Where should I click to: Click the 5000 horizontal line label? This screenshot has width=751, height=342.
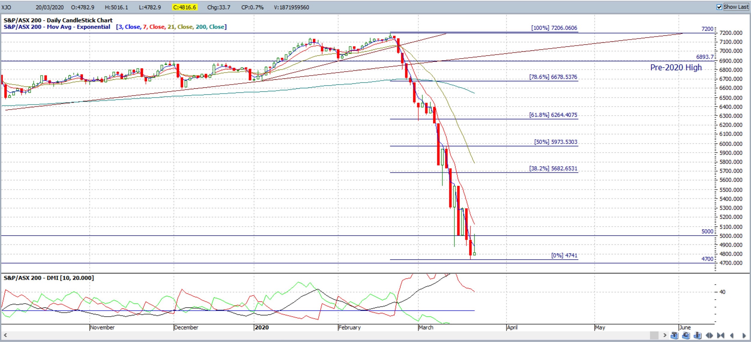(x=707, y=231)
